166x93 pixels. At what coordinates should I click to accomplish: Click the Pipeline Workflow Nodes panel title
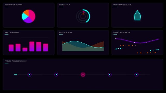[16, 61]
